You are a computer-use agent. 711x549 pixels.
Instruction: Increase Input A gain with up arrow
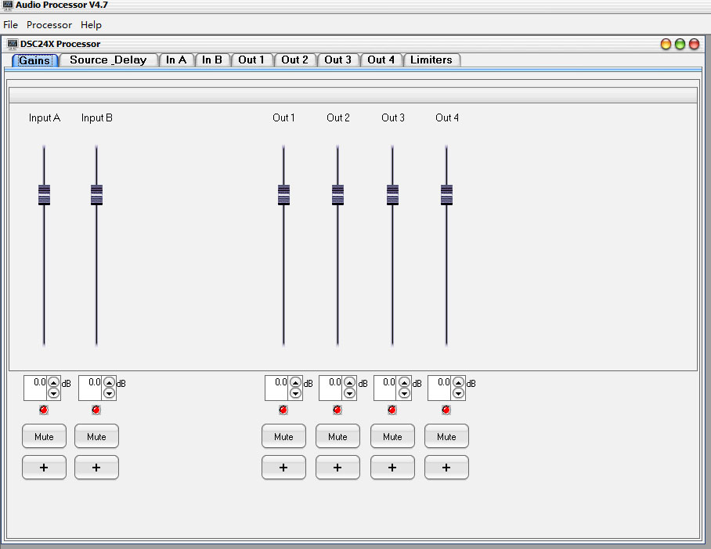(x=53, y=383)
